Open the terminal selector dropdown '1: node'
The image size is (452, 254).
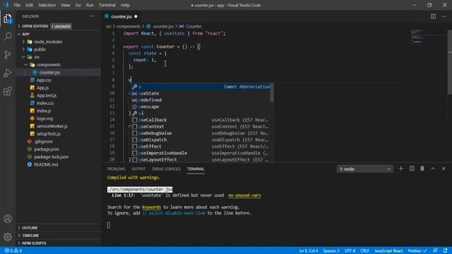364,169
